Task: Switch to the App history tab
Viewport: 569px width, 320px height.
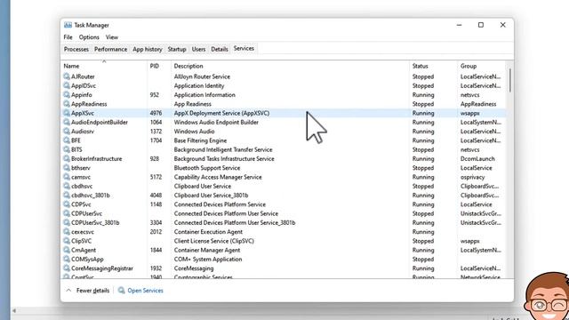Action: coord(148,49)
